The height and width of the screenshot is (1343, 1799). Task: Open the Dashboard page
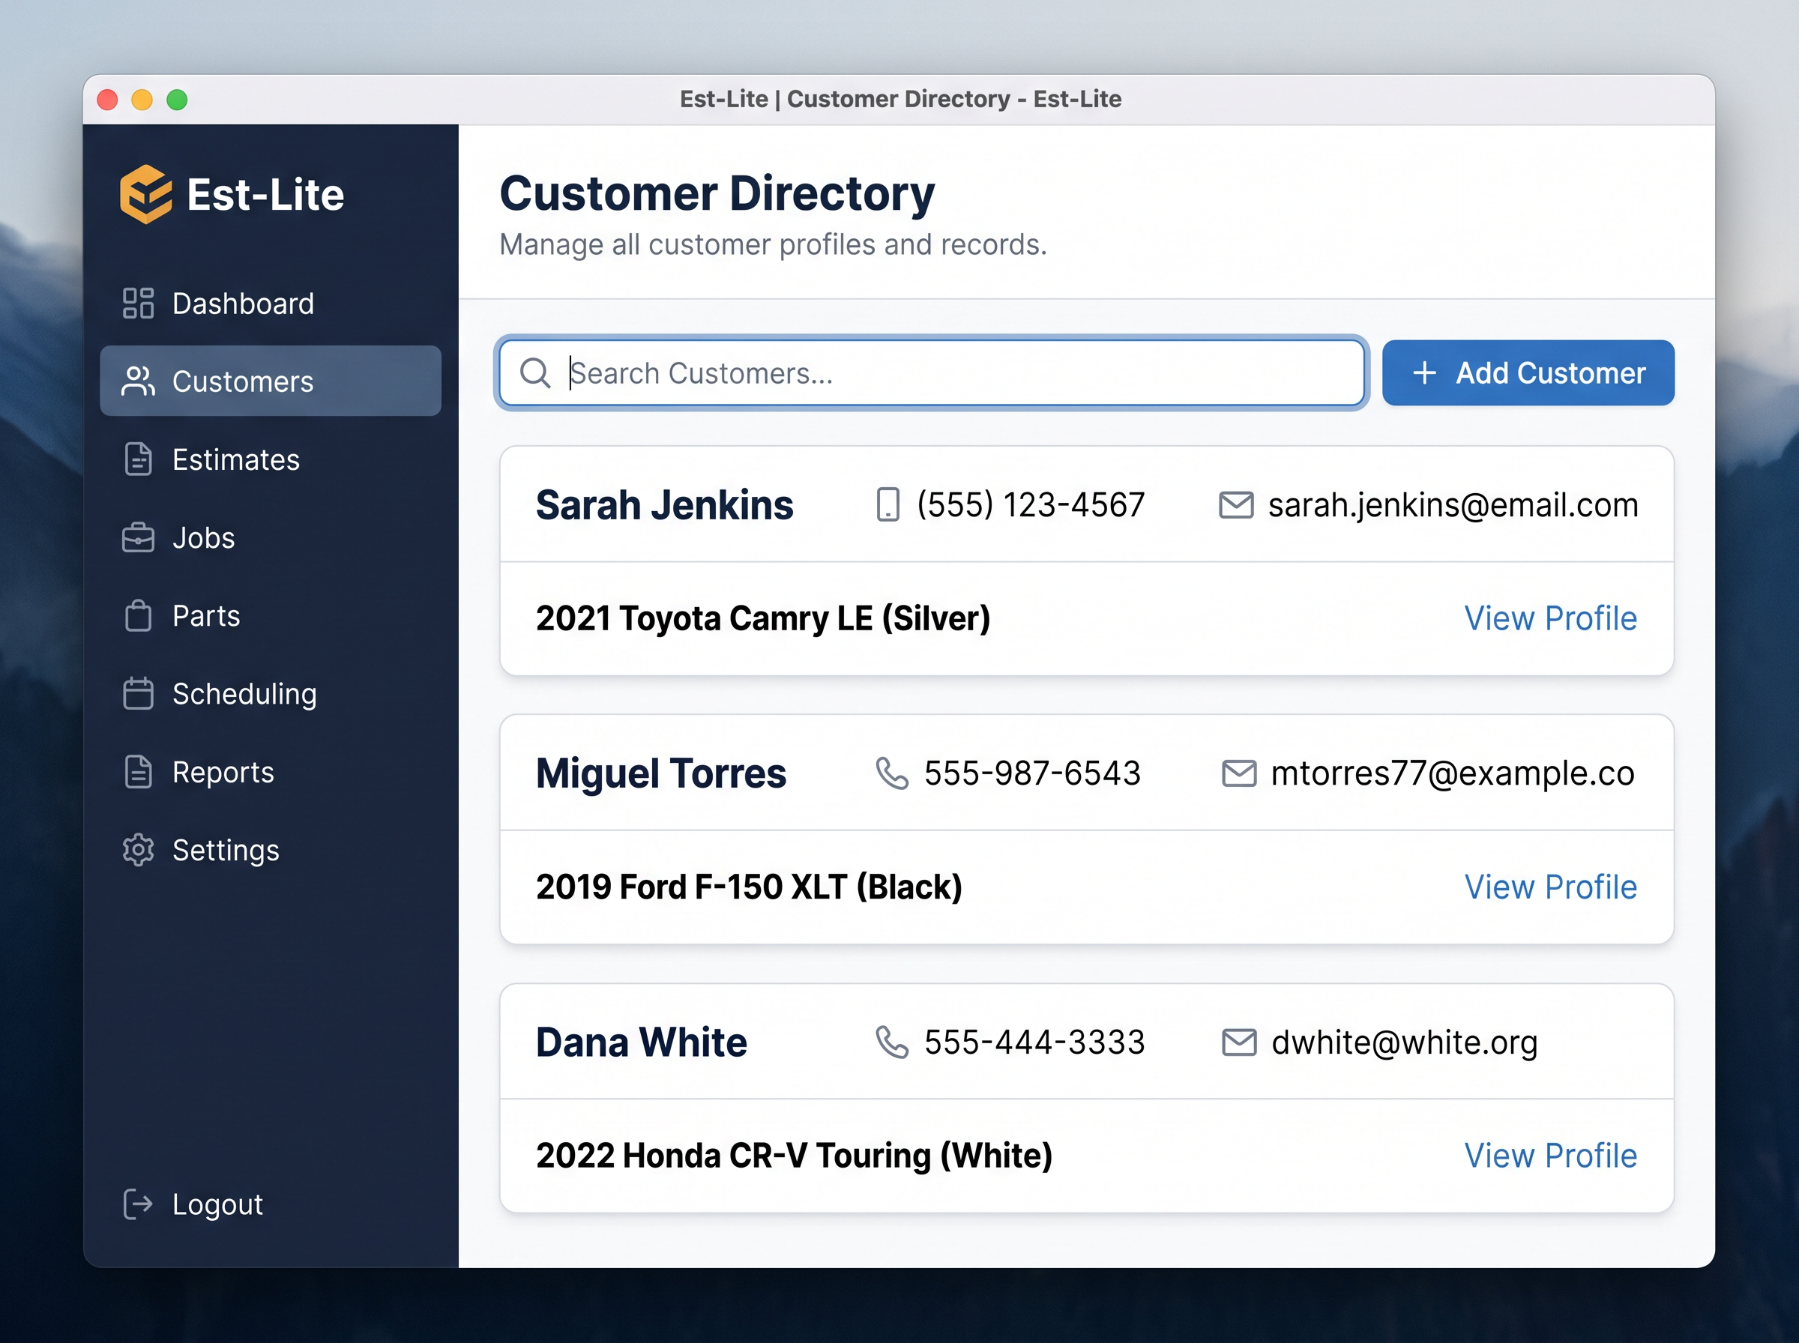coord(242,304)
